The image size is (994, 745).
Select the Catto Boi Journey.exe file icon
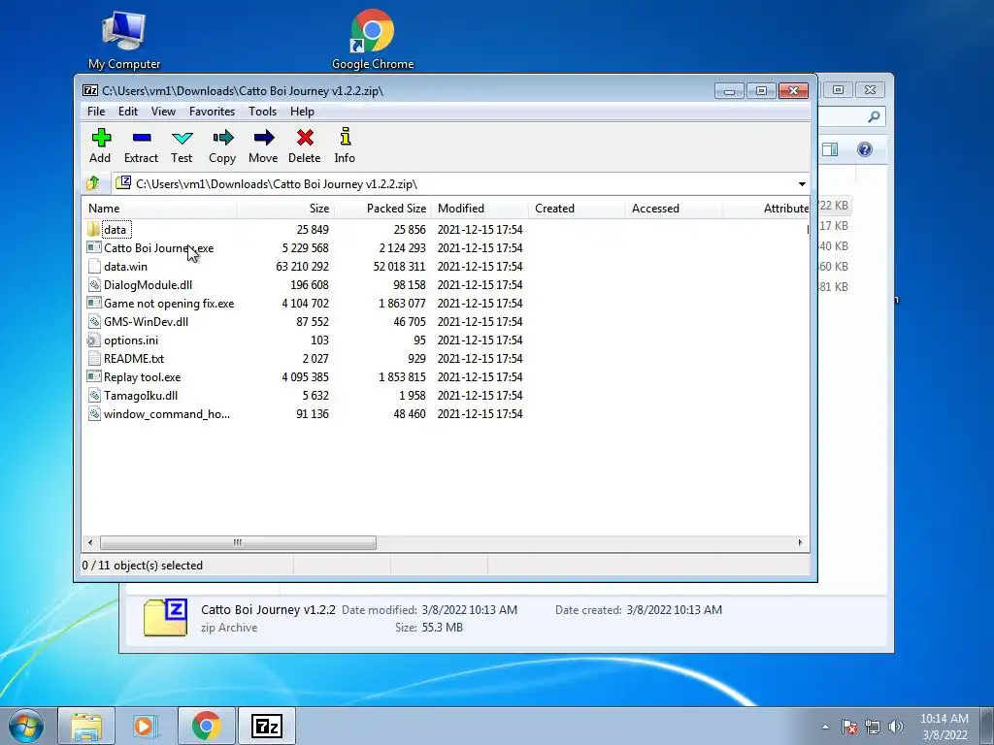click(94, 247)
